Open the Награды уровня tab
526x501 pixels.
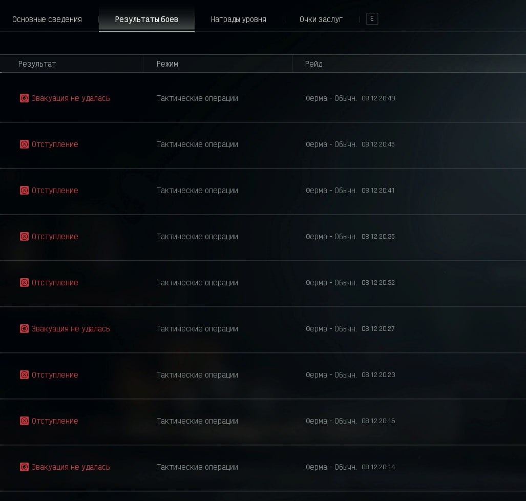tap(238, 19)
